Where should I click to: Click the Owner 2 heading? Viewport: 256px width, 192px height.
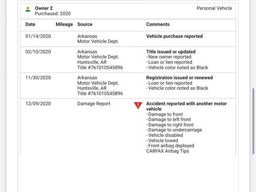coord(44,8)
